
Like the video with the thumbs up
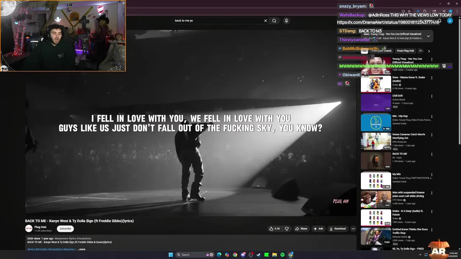274,228
